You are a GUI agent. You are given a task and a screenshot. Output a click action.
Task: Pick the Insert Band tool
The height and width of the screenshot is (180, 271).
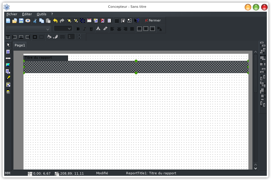8,58
